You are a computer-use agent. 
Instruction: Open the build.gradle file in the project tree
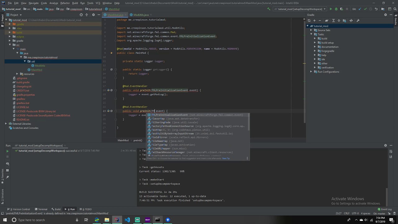coord(23,82)
